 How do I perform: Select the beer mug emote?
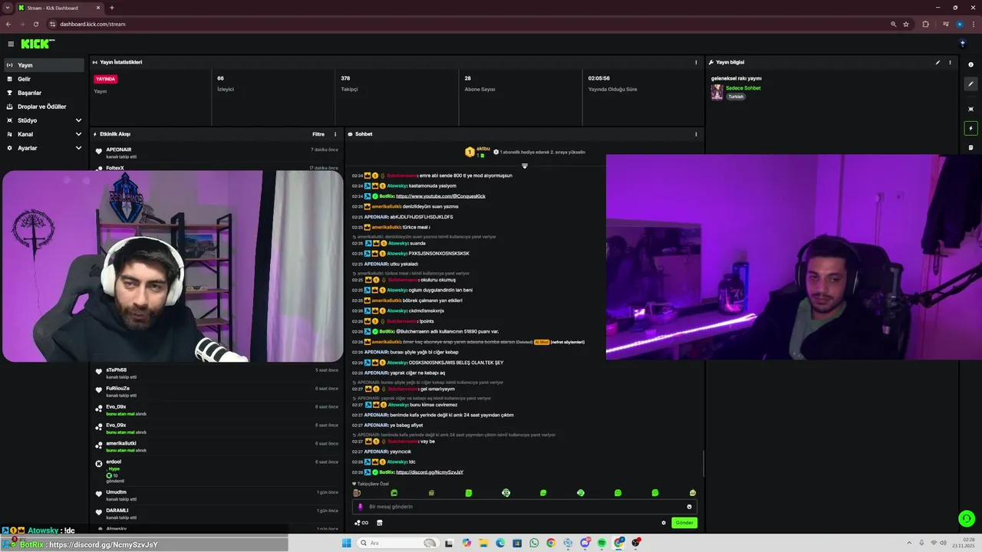point(357,493)
